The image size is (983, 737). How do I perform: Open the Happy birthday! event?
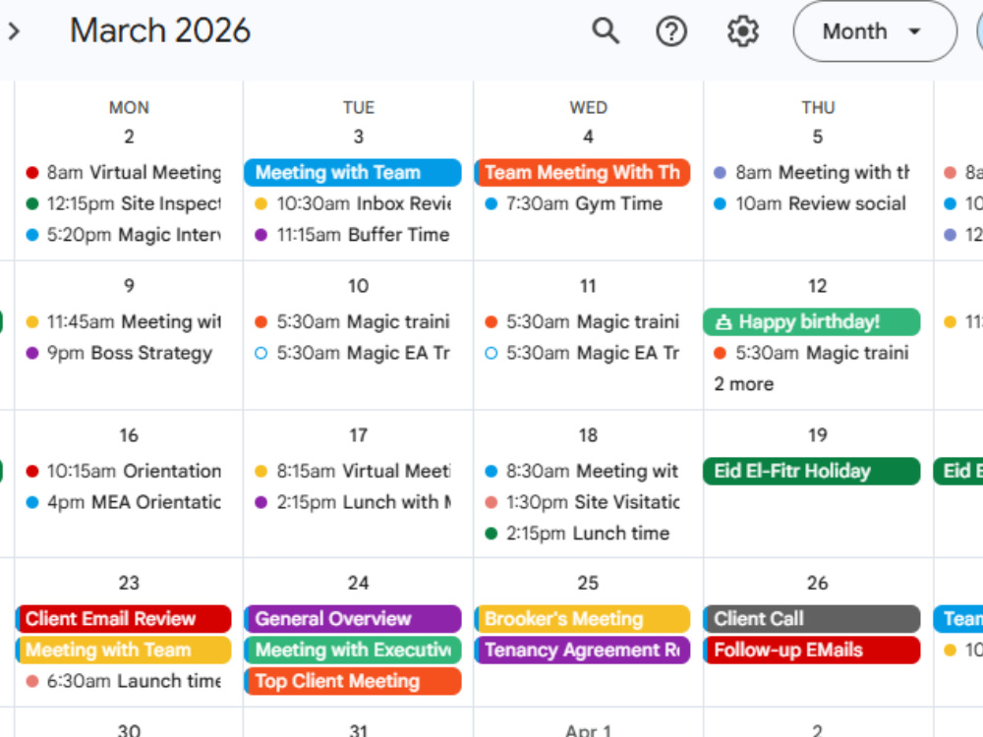click(x=812, y=321)
